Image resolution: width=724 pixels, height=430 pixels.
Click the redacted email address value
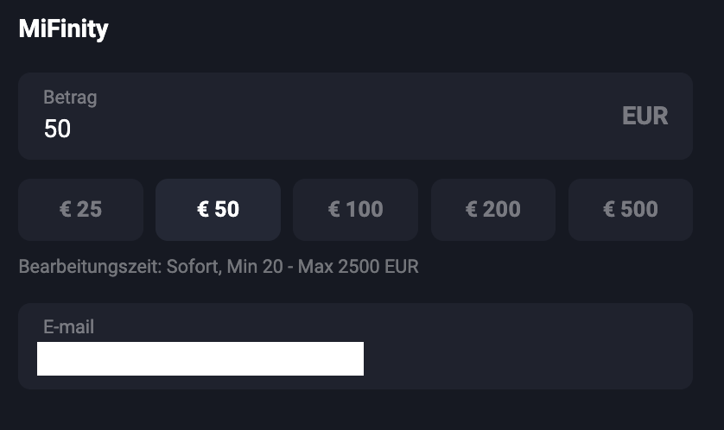[x=200, y=358]
